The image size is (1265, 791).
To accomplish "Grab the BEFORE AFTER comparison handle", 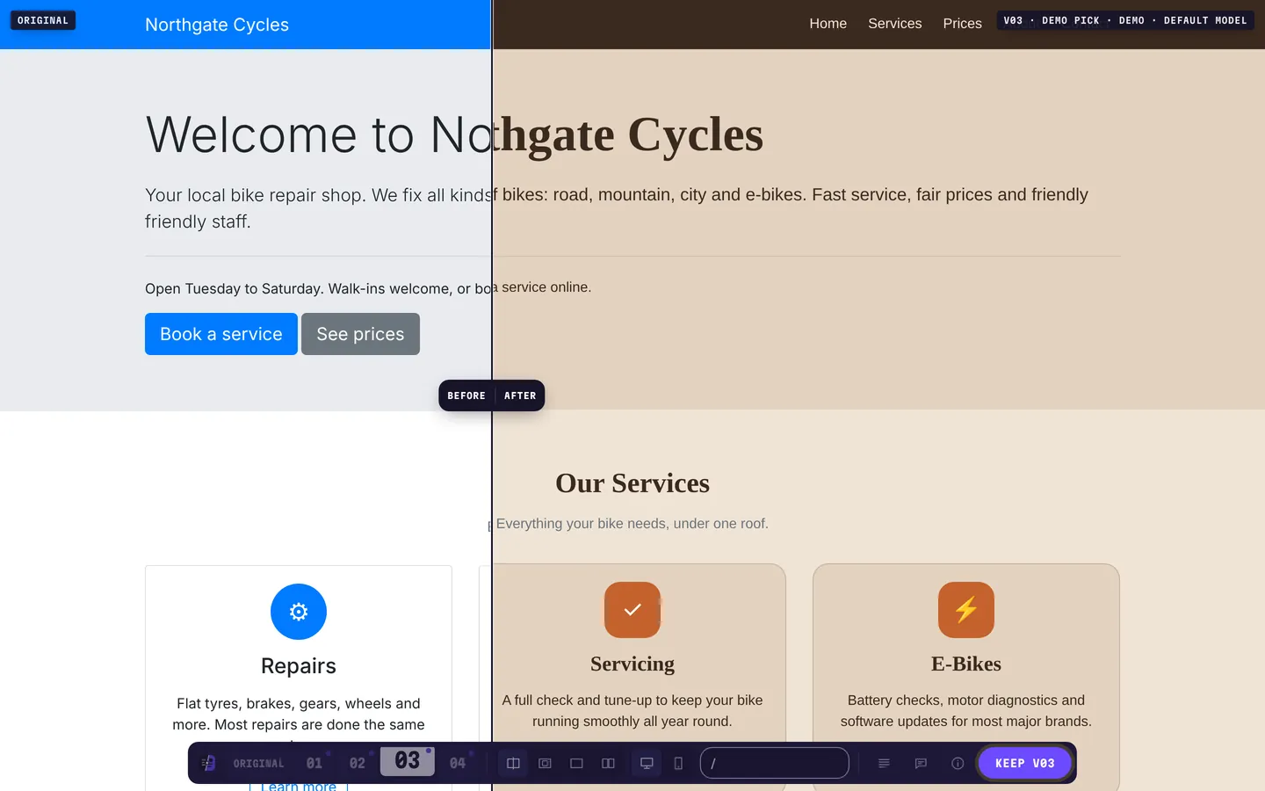I will (x=492, y=395).
